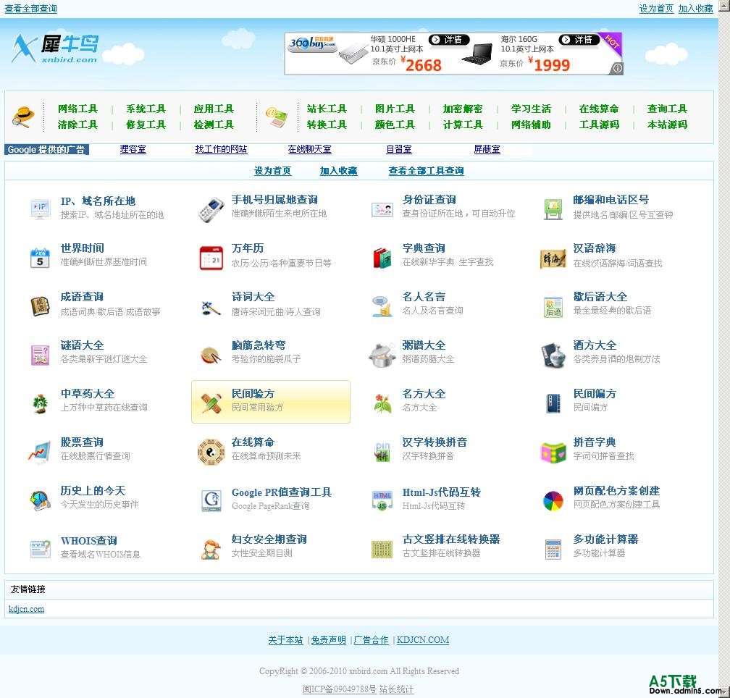The height and width of the screenshot is (698, 730).
Task: Click the Html-Js converter icon
Action: point(382,501)
